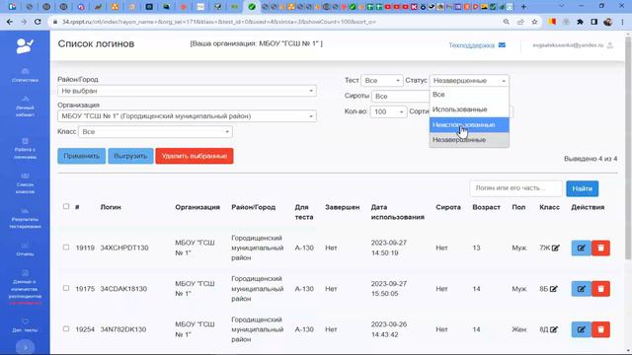Click login text 34N782DK130
Image resolution: width=632 pixels, height=355 pixels.
122,329
